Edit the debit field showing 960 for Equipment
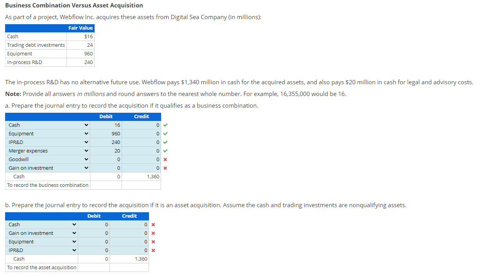Image resolution: width=499 pixels, height=277 pixels. 106,134
